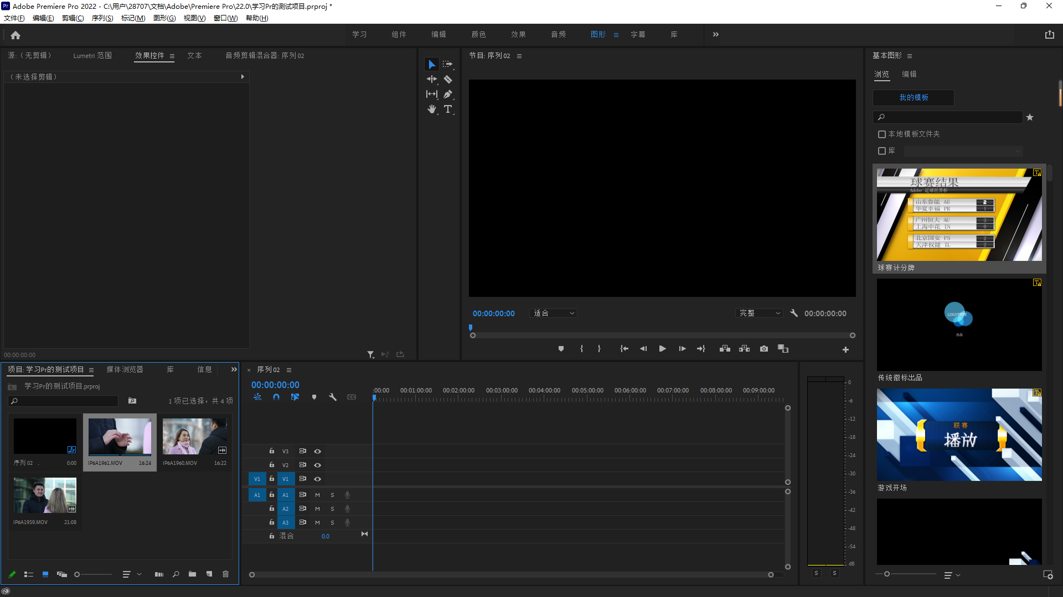This screenshot has height=597, width=1063.
Task: Select the Hand tool
Action: pos(432,109)
